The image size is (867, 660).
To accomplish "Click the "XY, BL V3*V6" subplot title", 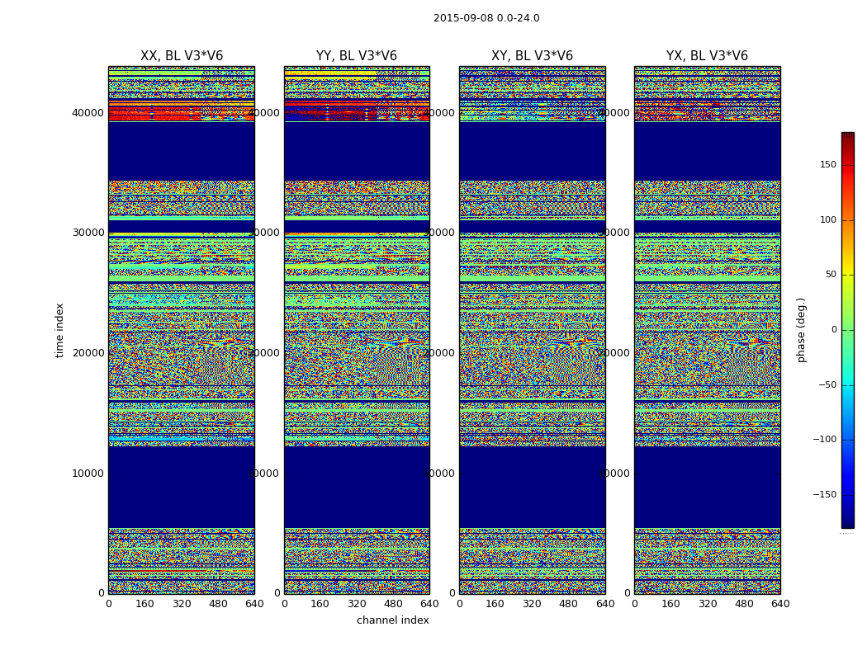I will click(532, 56).
